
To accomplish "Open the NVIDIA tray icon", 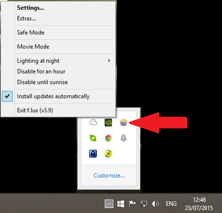I will (x=108, y=123).
